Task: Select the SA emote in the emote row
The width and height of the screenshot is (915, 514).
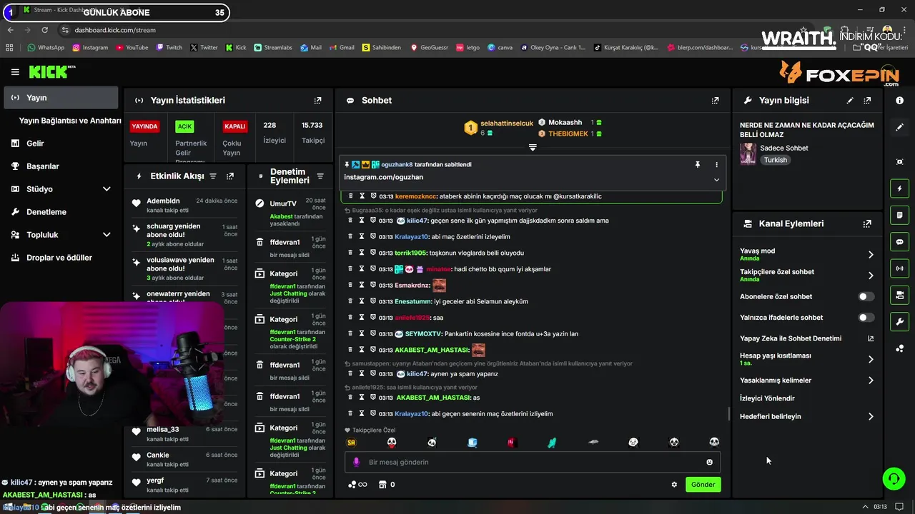Action: click(x=351, y=443)
